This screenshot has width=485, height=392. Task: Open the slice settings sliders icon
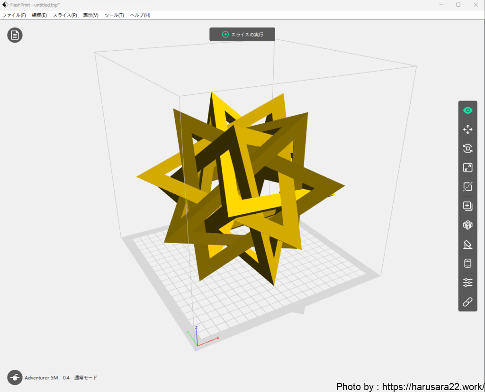coord(467,283)
